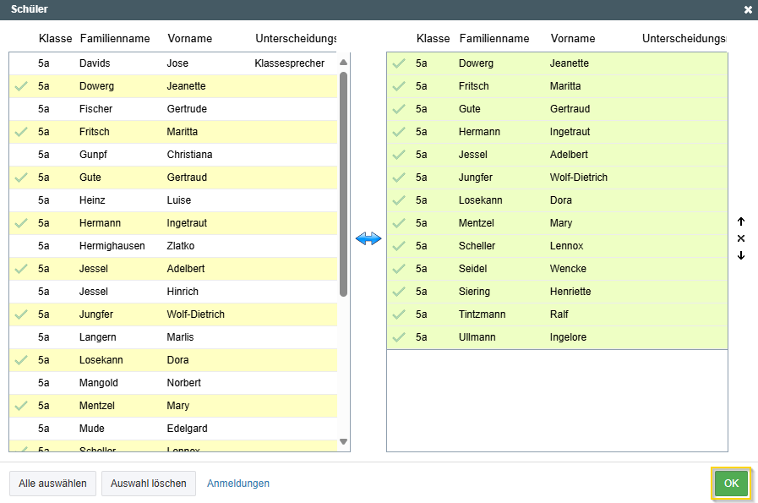758x503 pixels.
Task: Click Christiana in the Vorname column
Action: pyautogui.click(x=189, y=155)
